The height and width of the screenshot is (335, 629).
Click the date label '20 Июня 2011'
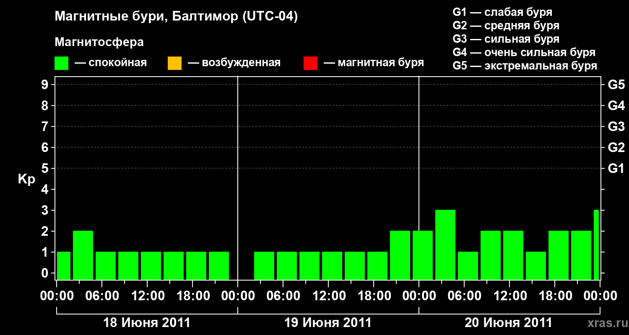tap(509, 323)
